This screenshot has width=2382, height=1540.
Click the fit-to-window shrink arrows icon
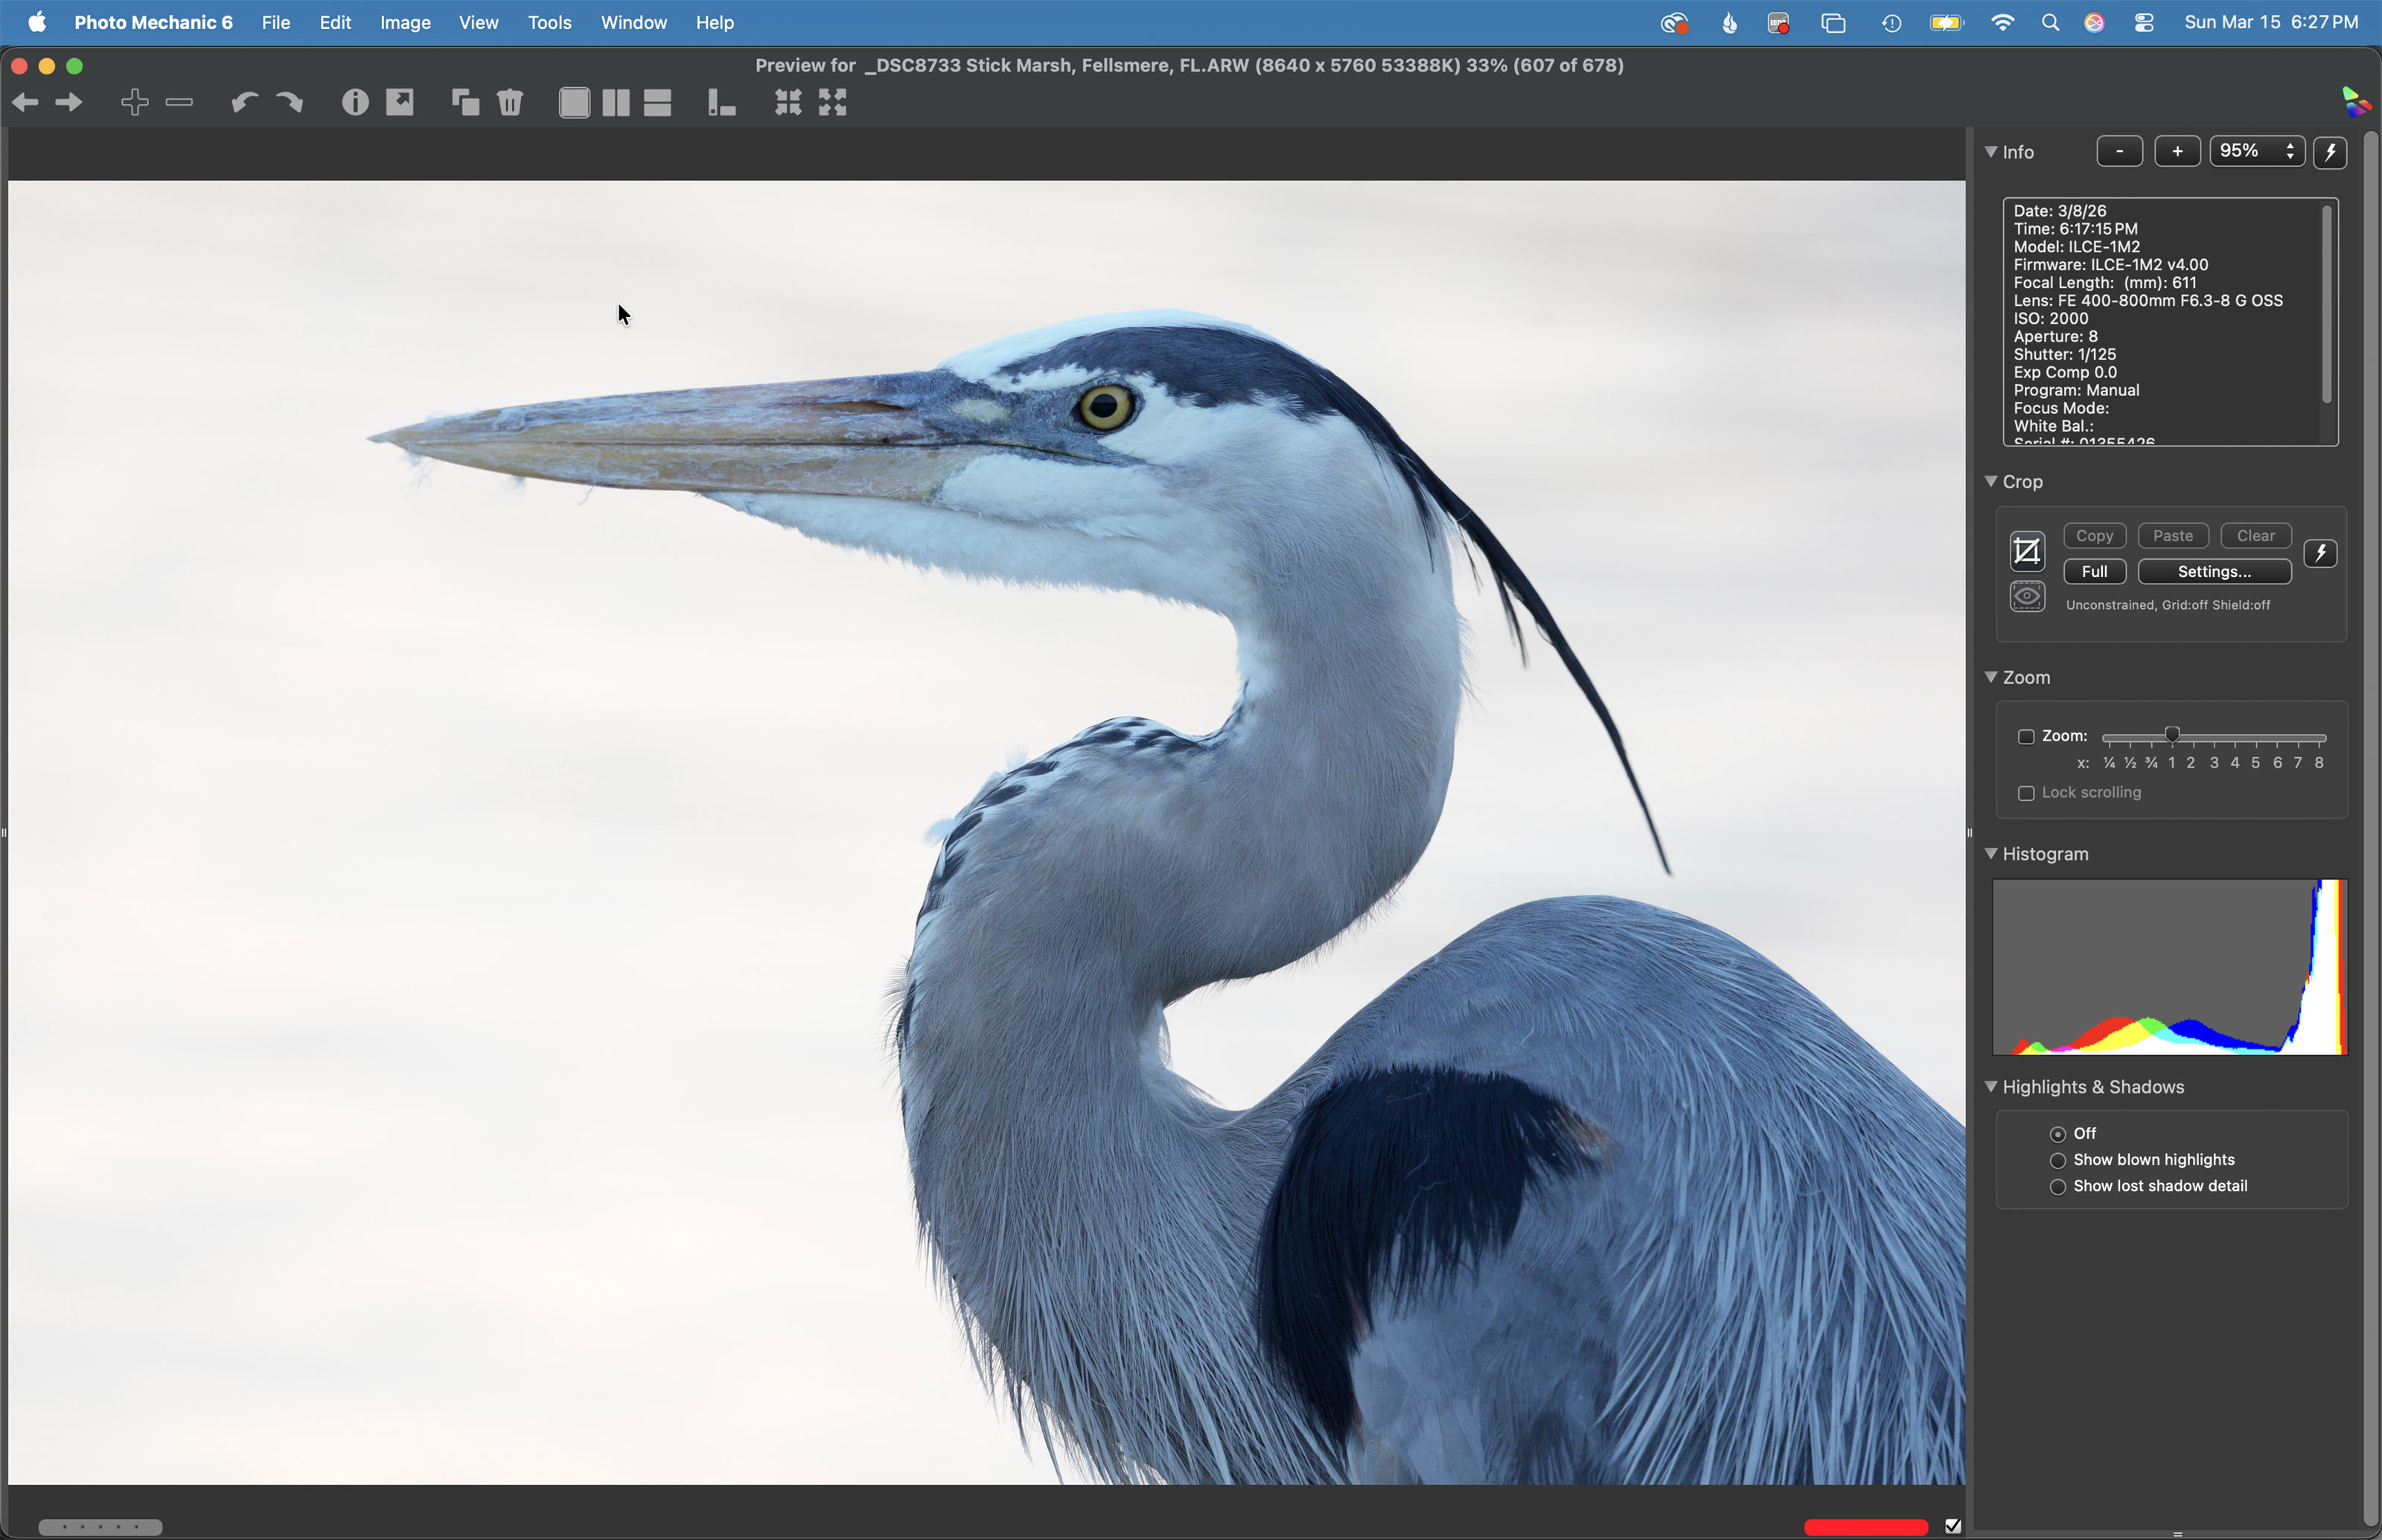[788, 102]
